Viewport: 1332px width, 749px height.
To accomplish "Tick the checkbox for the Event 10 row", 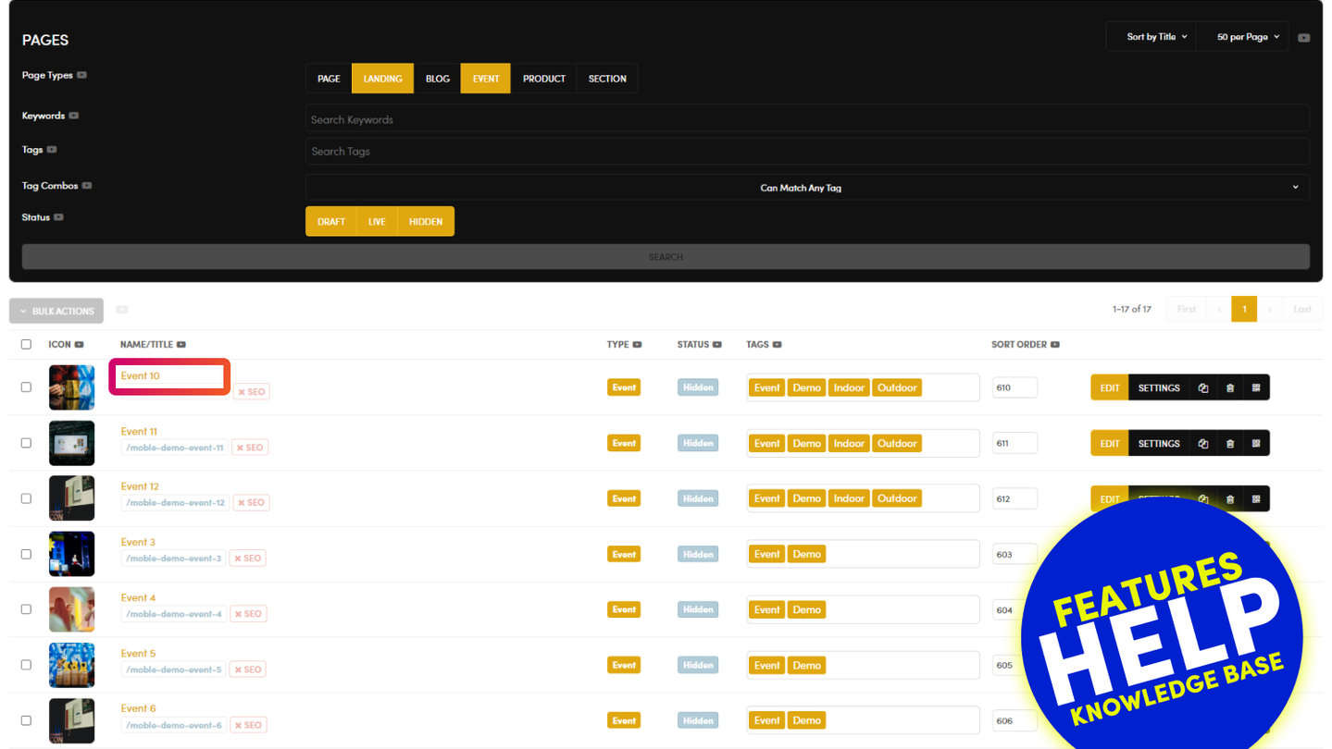I will [26, 387].
